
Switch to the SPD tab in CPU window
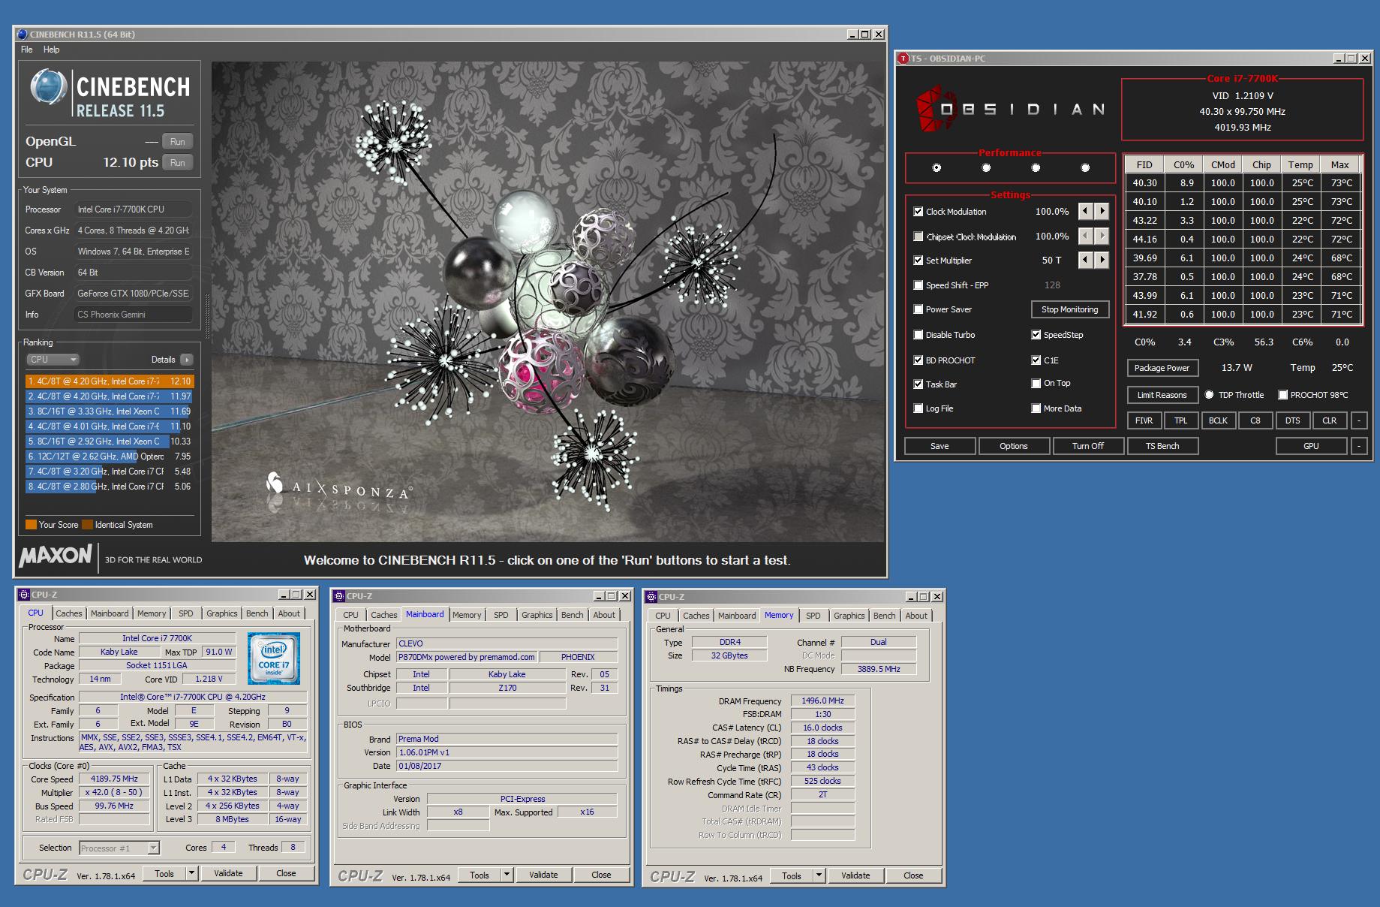[x=185, y=613]
